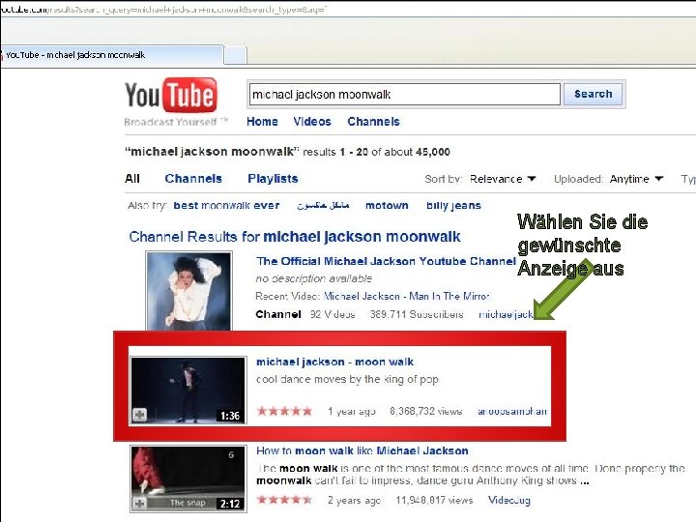Click 'cool dance moves by the king of pop'

[x=347, y=380]
